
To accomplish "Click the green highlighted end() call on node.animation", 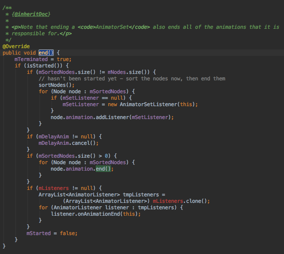I will [x=103, y=169].
